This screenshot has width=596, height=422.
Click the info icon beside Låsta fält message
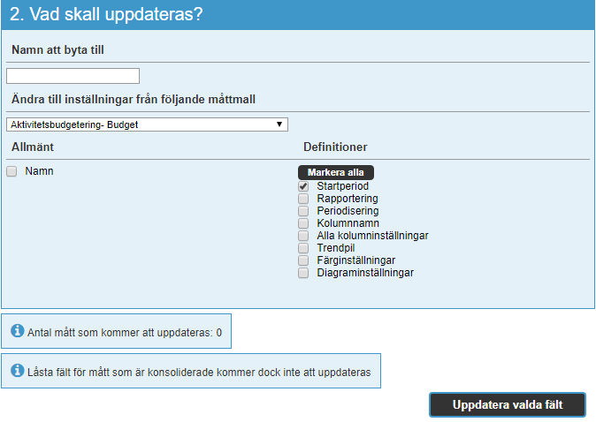point(17,370)
